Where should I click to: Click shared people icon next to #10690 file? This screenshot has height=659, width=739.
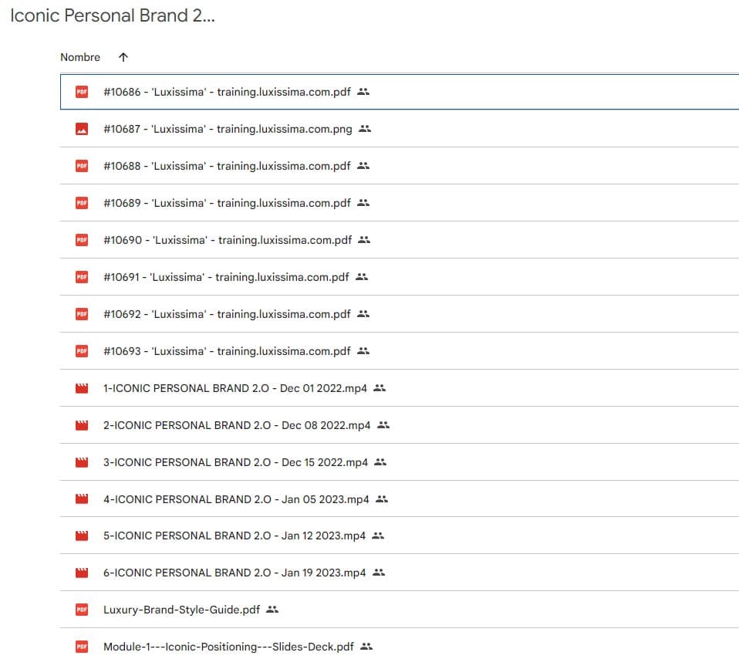tap(364, 240)
